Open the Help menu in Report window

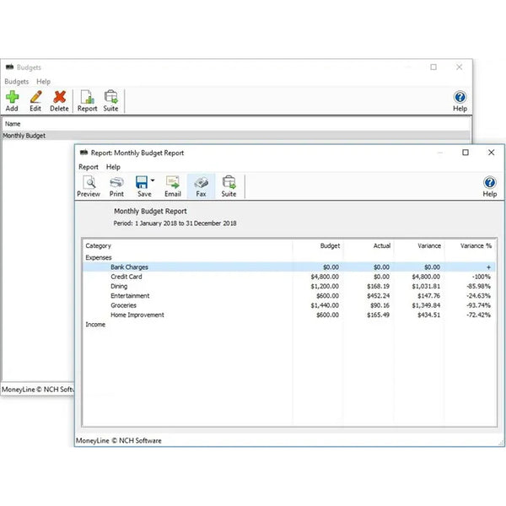tap(113, 167)
